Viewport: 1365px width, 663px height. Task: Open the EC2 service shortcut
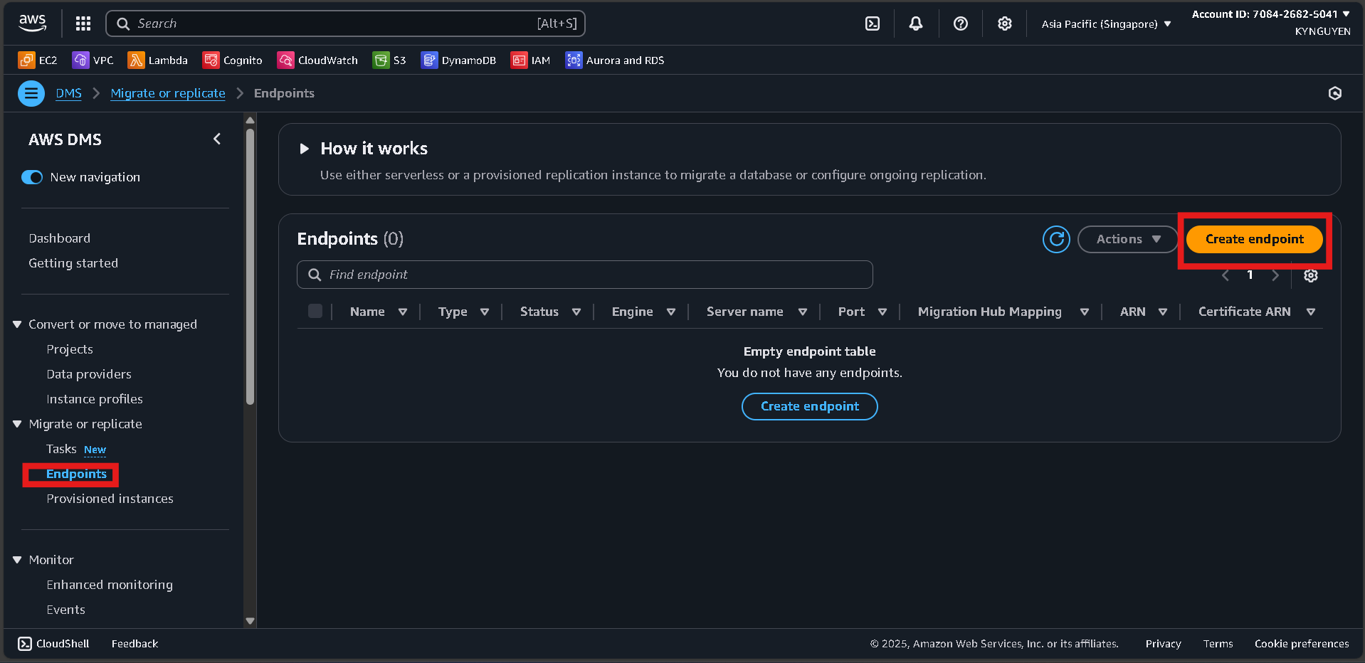tap(37, 60)
